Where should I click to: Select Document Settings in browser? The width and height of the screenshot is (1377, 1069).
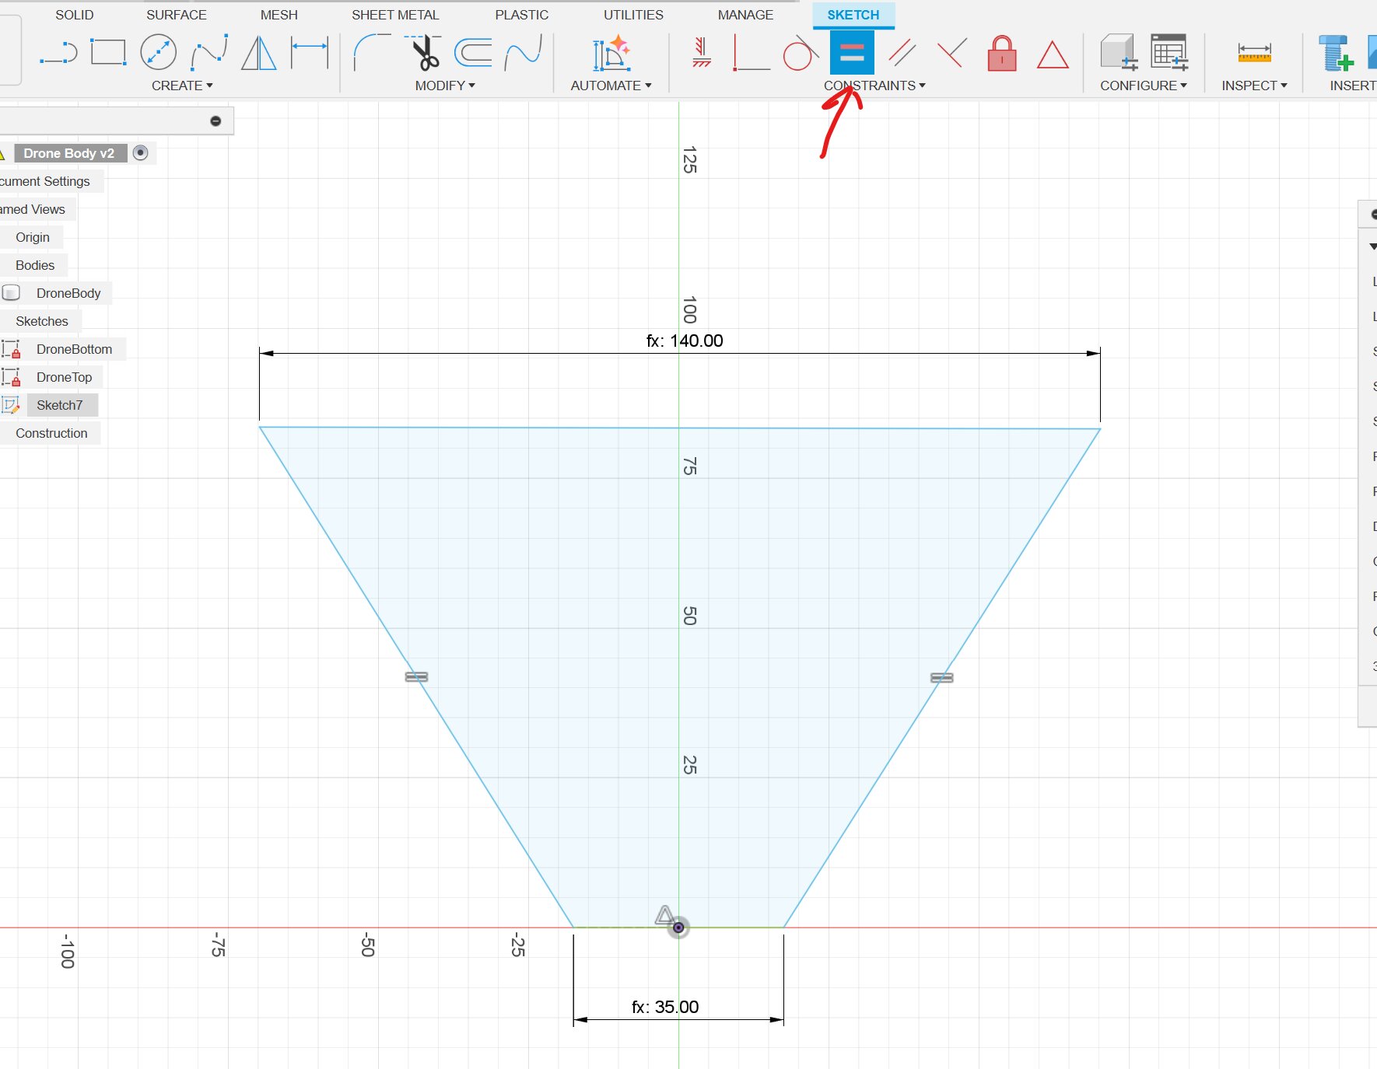pos(45,181)
